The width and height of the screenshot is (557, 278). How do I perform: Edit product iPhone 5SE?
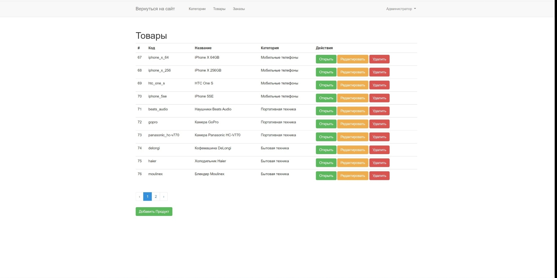353,98
